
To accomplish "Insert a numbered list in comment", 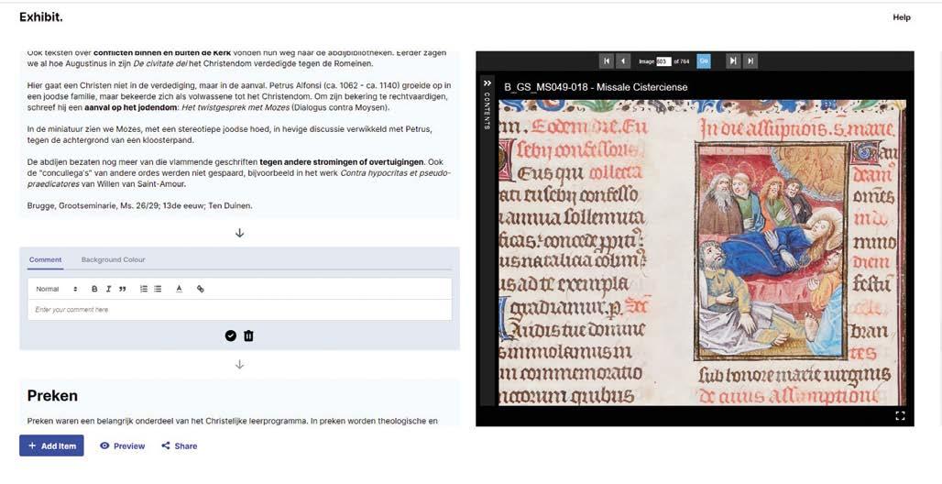I will click(144, 289).
